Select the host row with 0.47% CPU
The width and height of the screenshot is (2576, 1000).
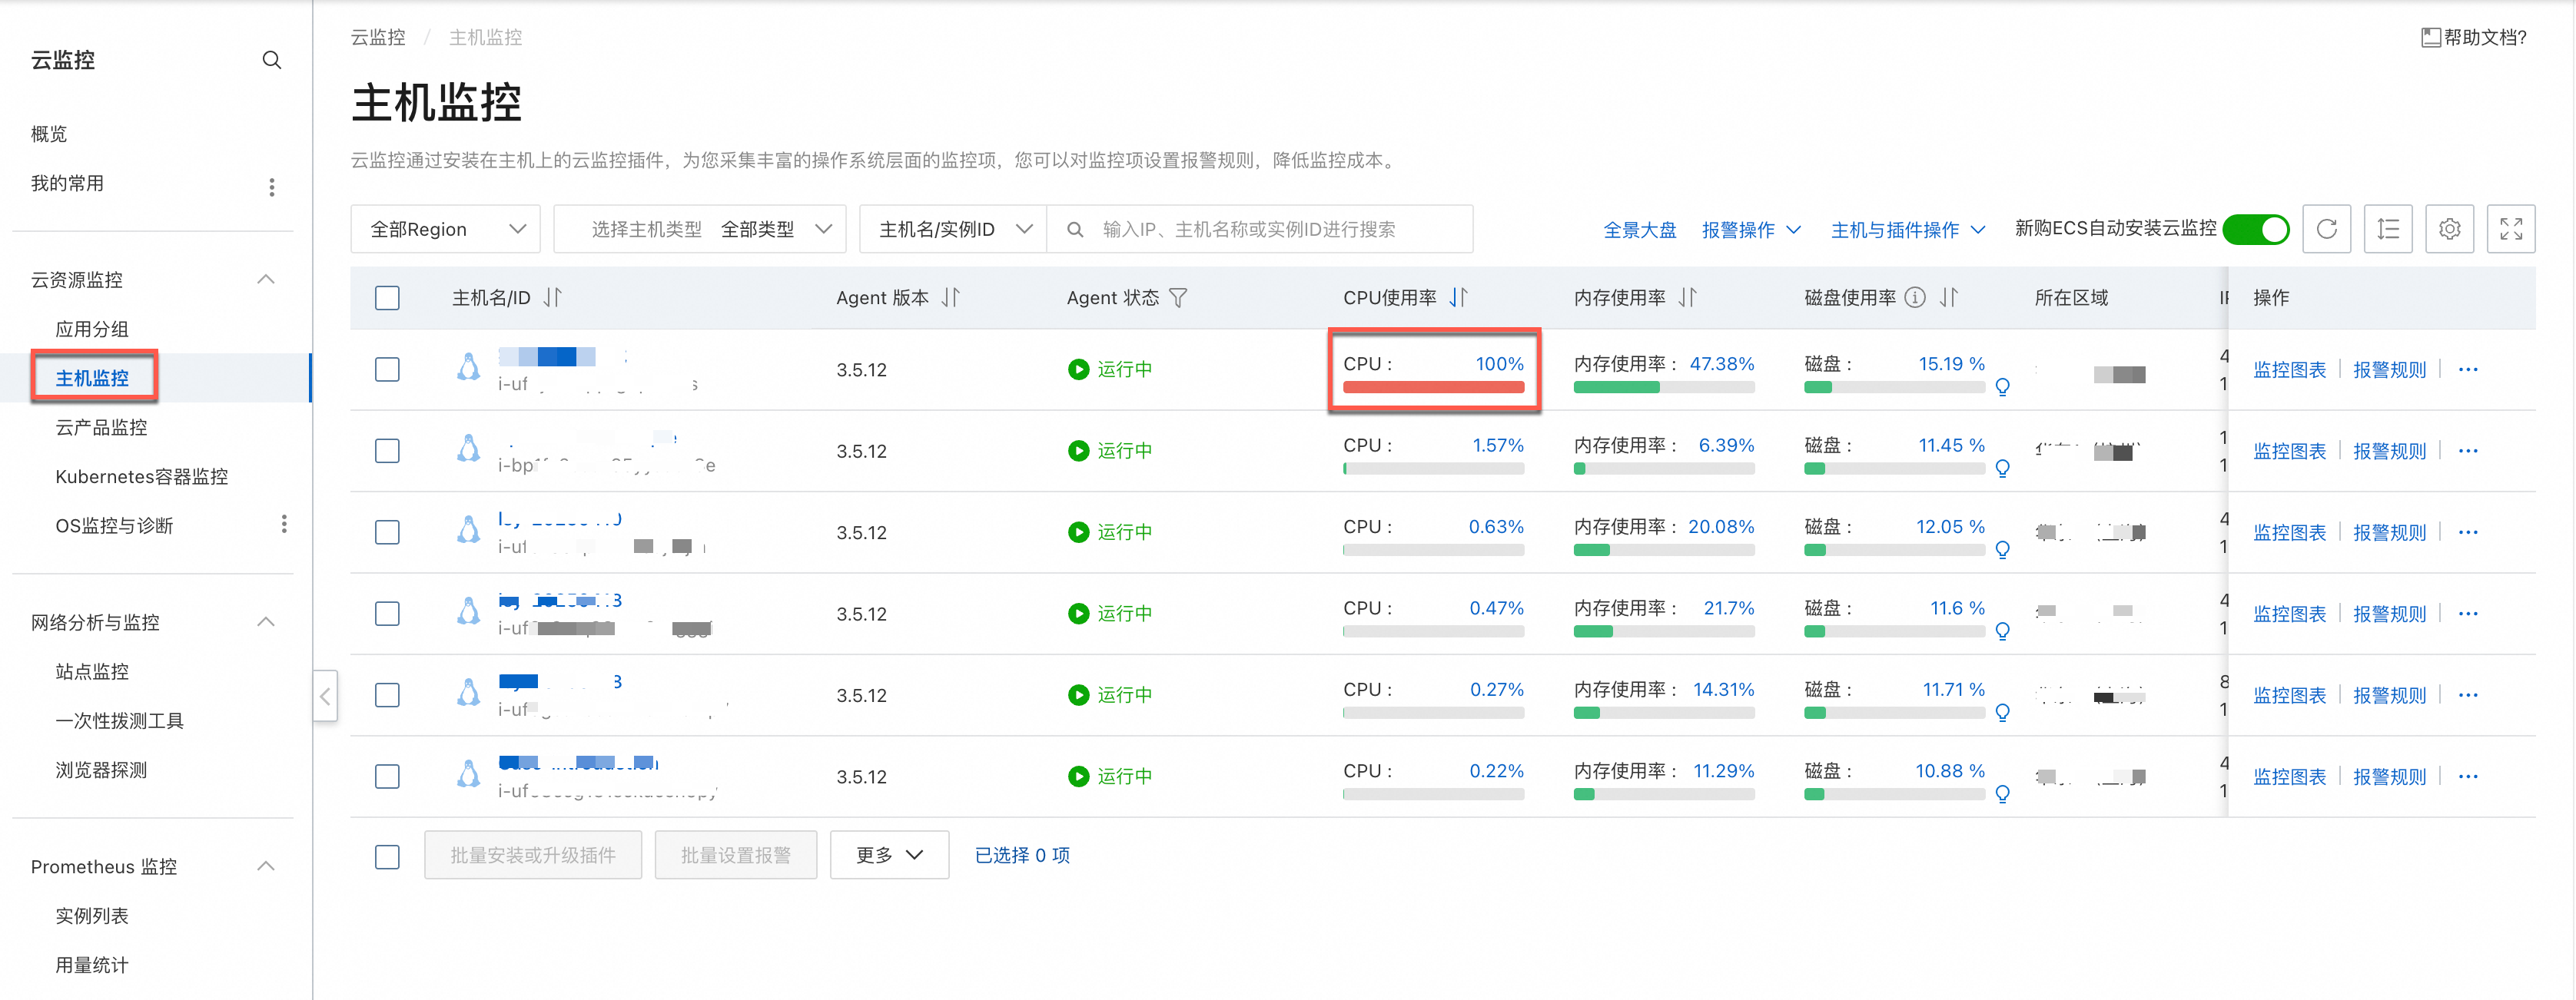click(387, 614)
